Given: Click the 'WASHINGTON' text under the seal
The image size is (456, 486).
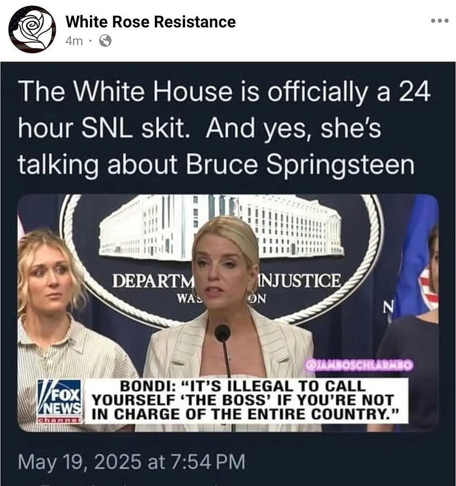Looking at the screenshot, I should (221, 298).
